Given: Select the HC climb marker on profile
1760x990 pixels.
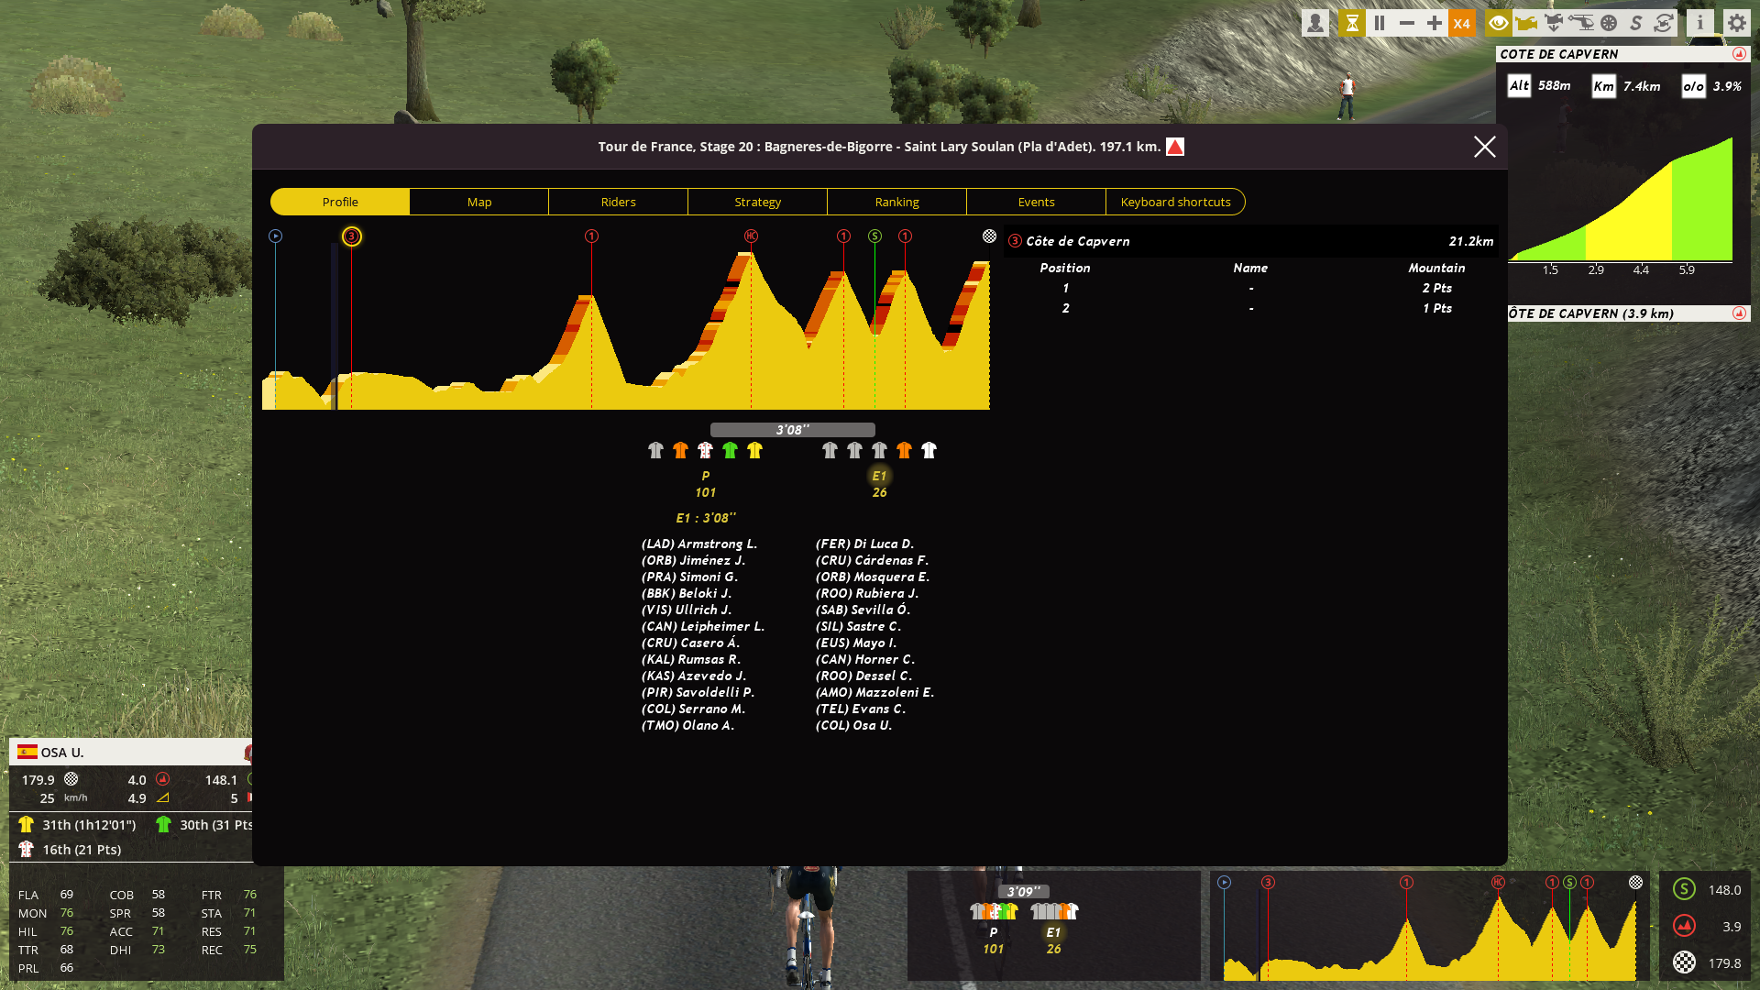Looking at the screenshot, I should point(752,236).
